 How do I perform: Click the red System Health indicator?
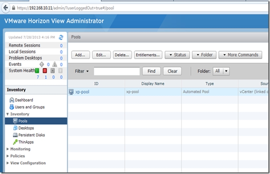45,71
